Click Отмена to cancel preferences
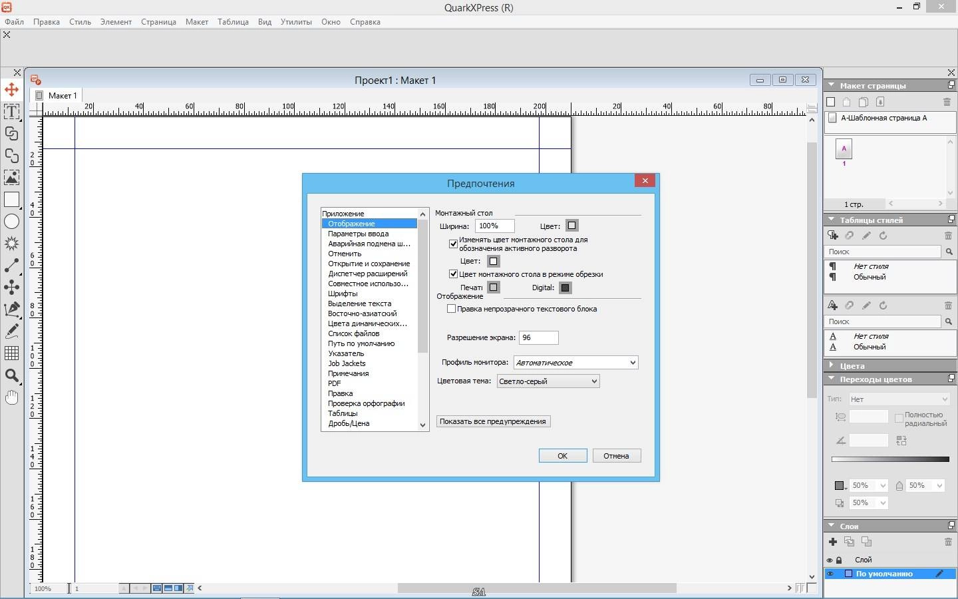 tap(616, 455)
